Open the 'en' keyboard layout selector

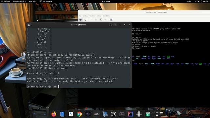click(x=189, y=1)
